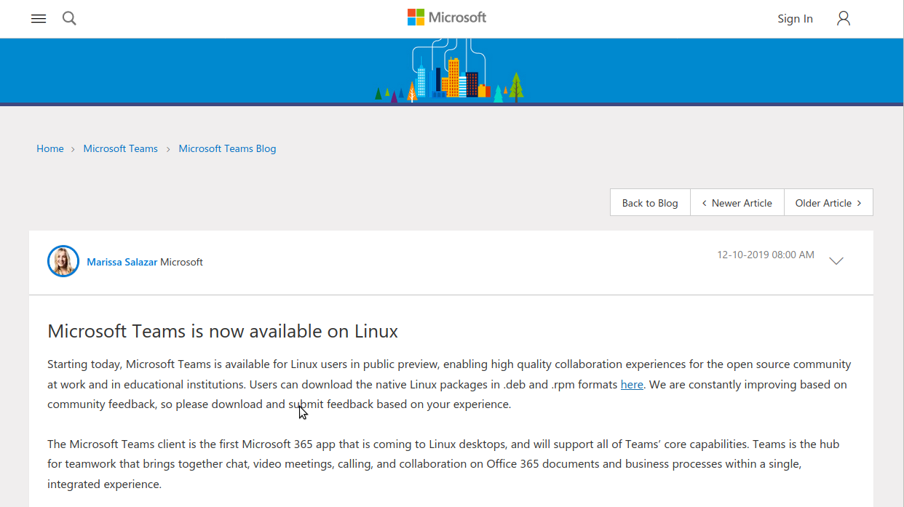The height and width of the screenshot is (507, 904).
Task: Open Microsoft Teams breadcrumb link
Action: tap(120, 148)
